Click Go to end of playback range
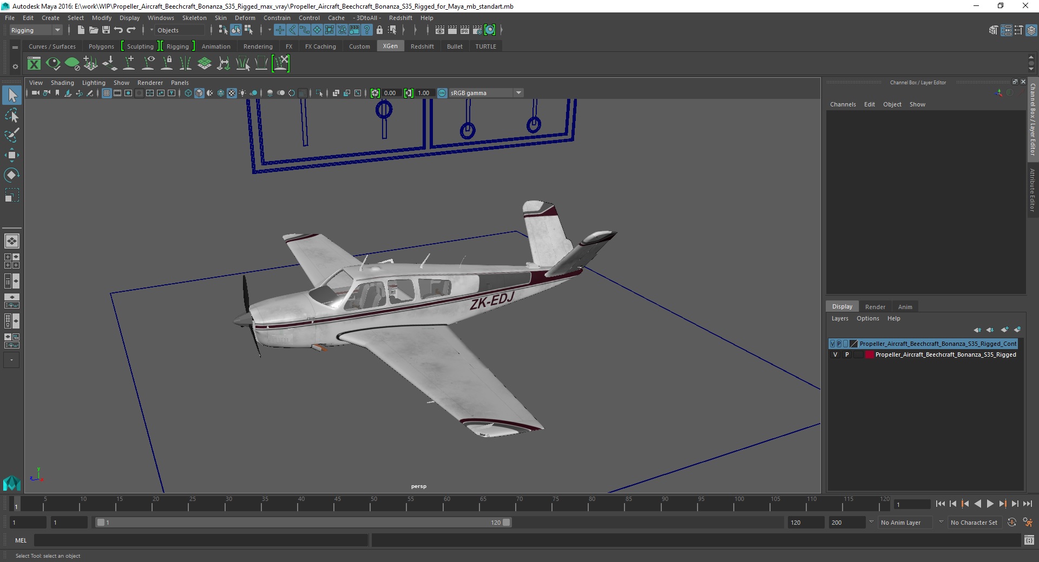 1028,504
